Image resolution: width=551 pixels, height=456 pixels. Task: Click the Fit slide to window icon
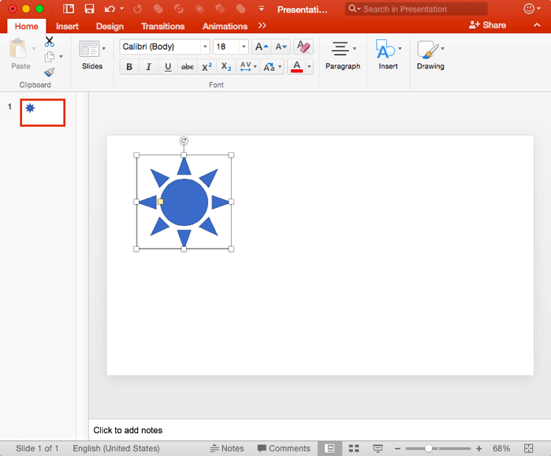pyautogui.click(x=529, y=448)
